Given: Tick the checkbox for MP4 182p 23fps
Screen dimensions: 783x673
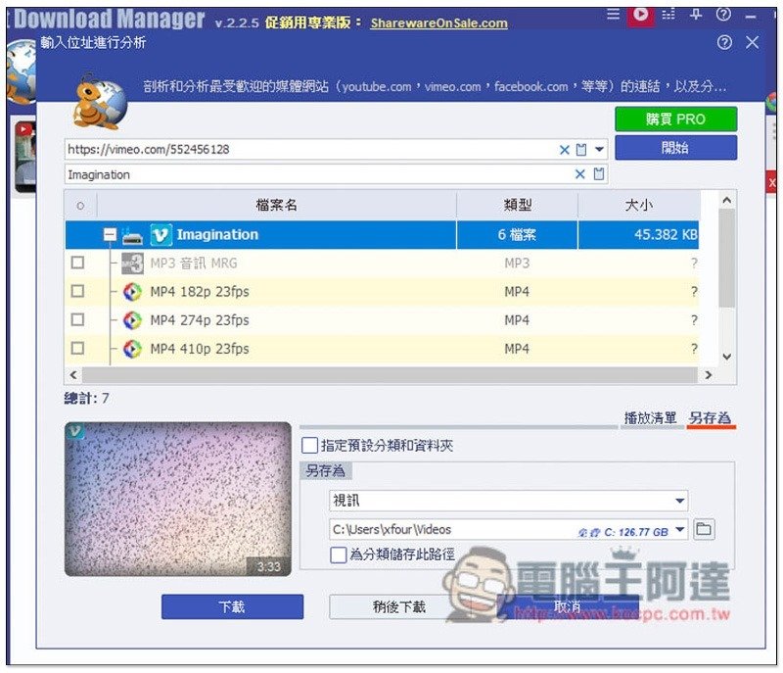Looking at the screenshot, I should [x=78, y=291].
